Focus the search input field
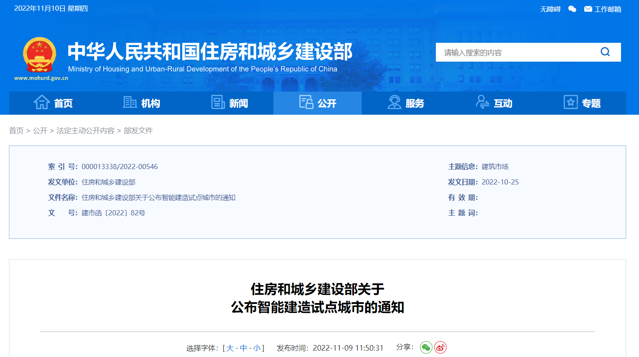Screen dimensions: 639x357 (x=516, y=52)
